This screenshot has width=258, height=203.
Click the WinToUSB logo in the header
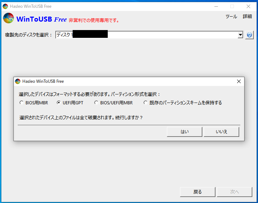[x=9, y=18]
